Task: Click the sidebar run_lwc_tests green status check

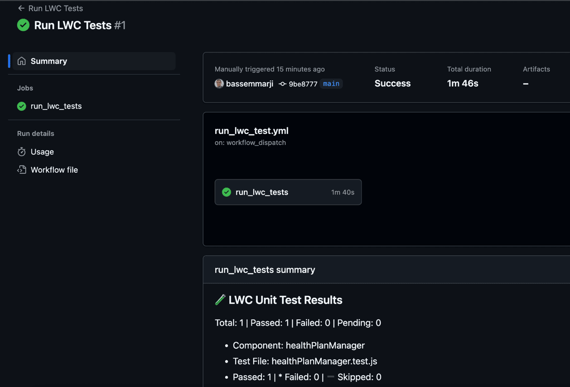Action: (x=22, y=106)
